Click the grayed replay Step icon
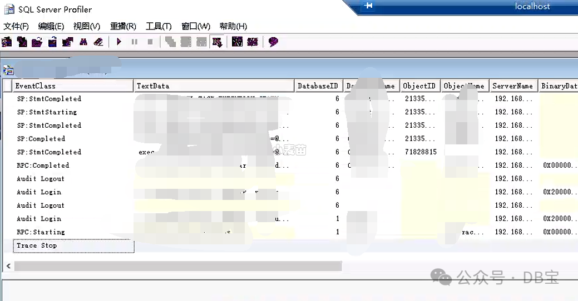Viewport: 578px width, 301px height. (x=201, y=42)
